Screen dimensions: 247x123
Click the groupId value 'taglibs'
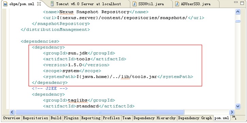(78, 100)
